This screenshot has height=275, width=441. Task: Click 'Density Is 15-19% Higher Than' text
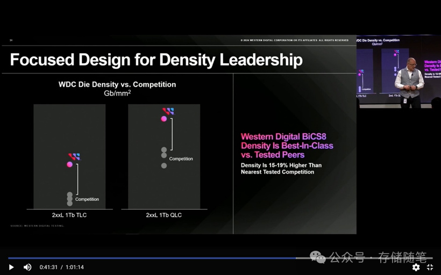click(281, 165)
